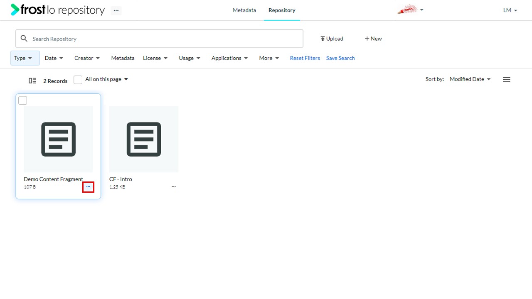The width and height of the screenshot is (532, 299).
Task: Open the Creator filter dropdown
Action: pyautogui.click(x=87, y=58)
